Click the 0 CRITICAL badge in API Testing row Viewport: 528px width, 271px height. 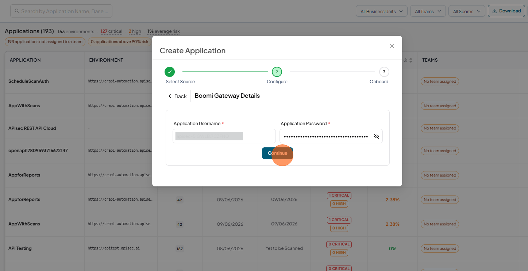click(x=339, y=244)
